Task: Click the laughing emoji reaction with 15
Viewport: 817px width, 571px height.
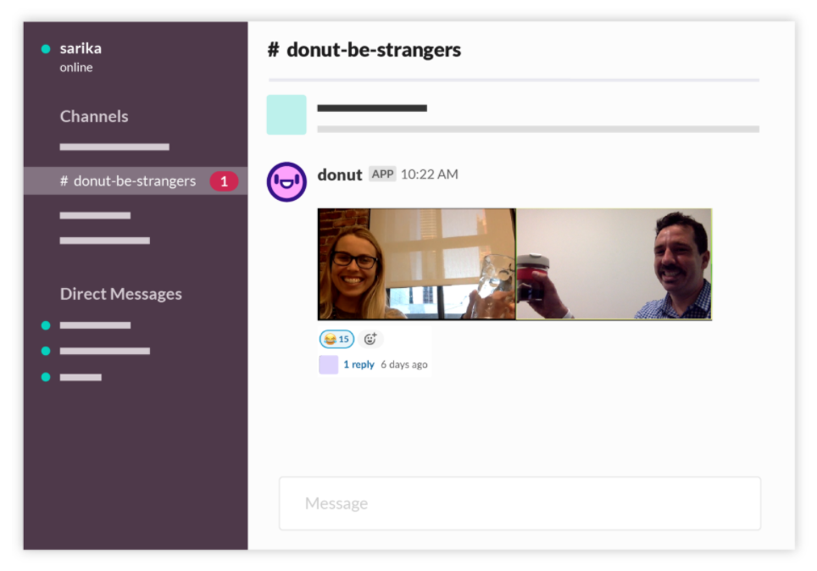Action: point(336,339)
